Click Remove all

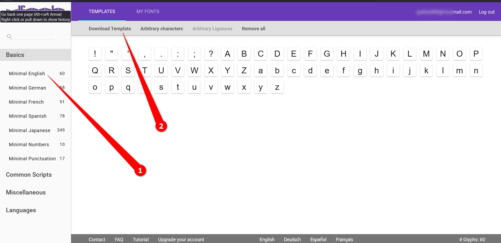click(254, 29)
